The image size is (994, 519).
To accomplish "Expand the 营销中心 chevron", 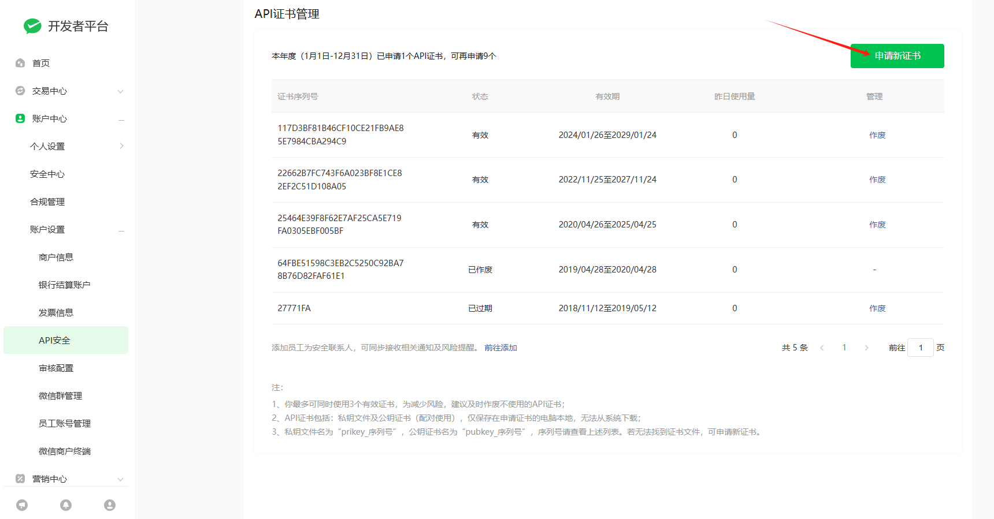I will (121, 479).
